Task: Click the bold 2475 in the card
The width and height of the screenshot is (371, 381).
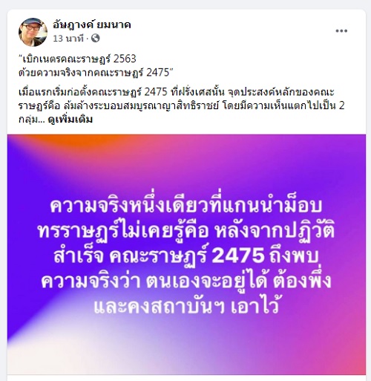Action: click(238, 255)
